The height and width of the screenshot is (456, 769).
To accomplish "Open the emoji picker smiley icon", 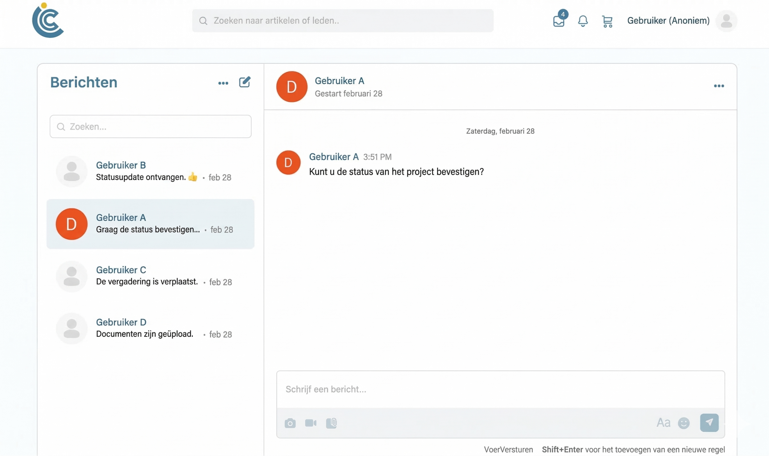I will [683, 423].
